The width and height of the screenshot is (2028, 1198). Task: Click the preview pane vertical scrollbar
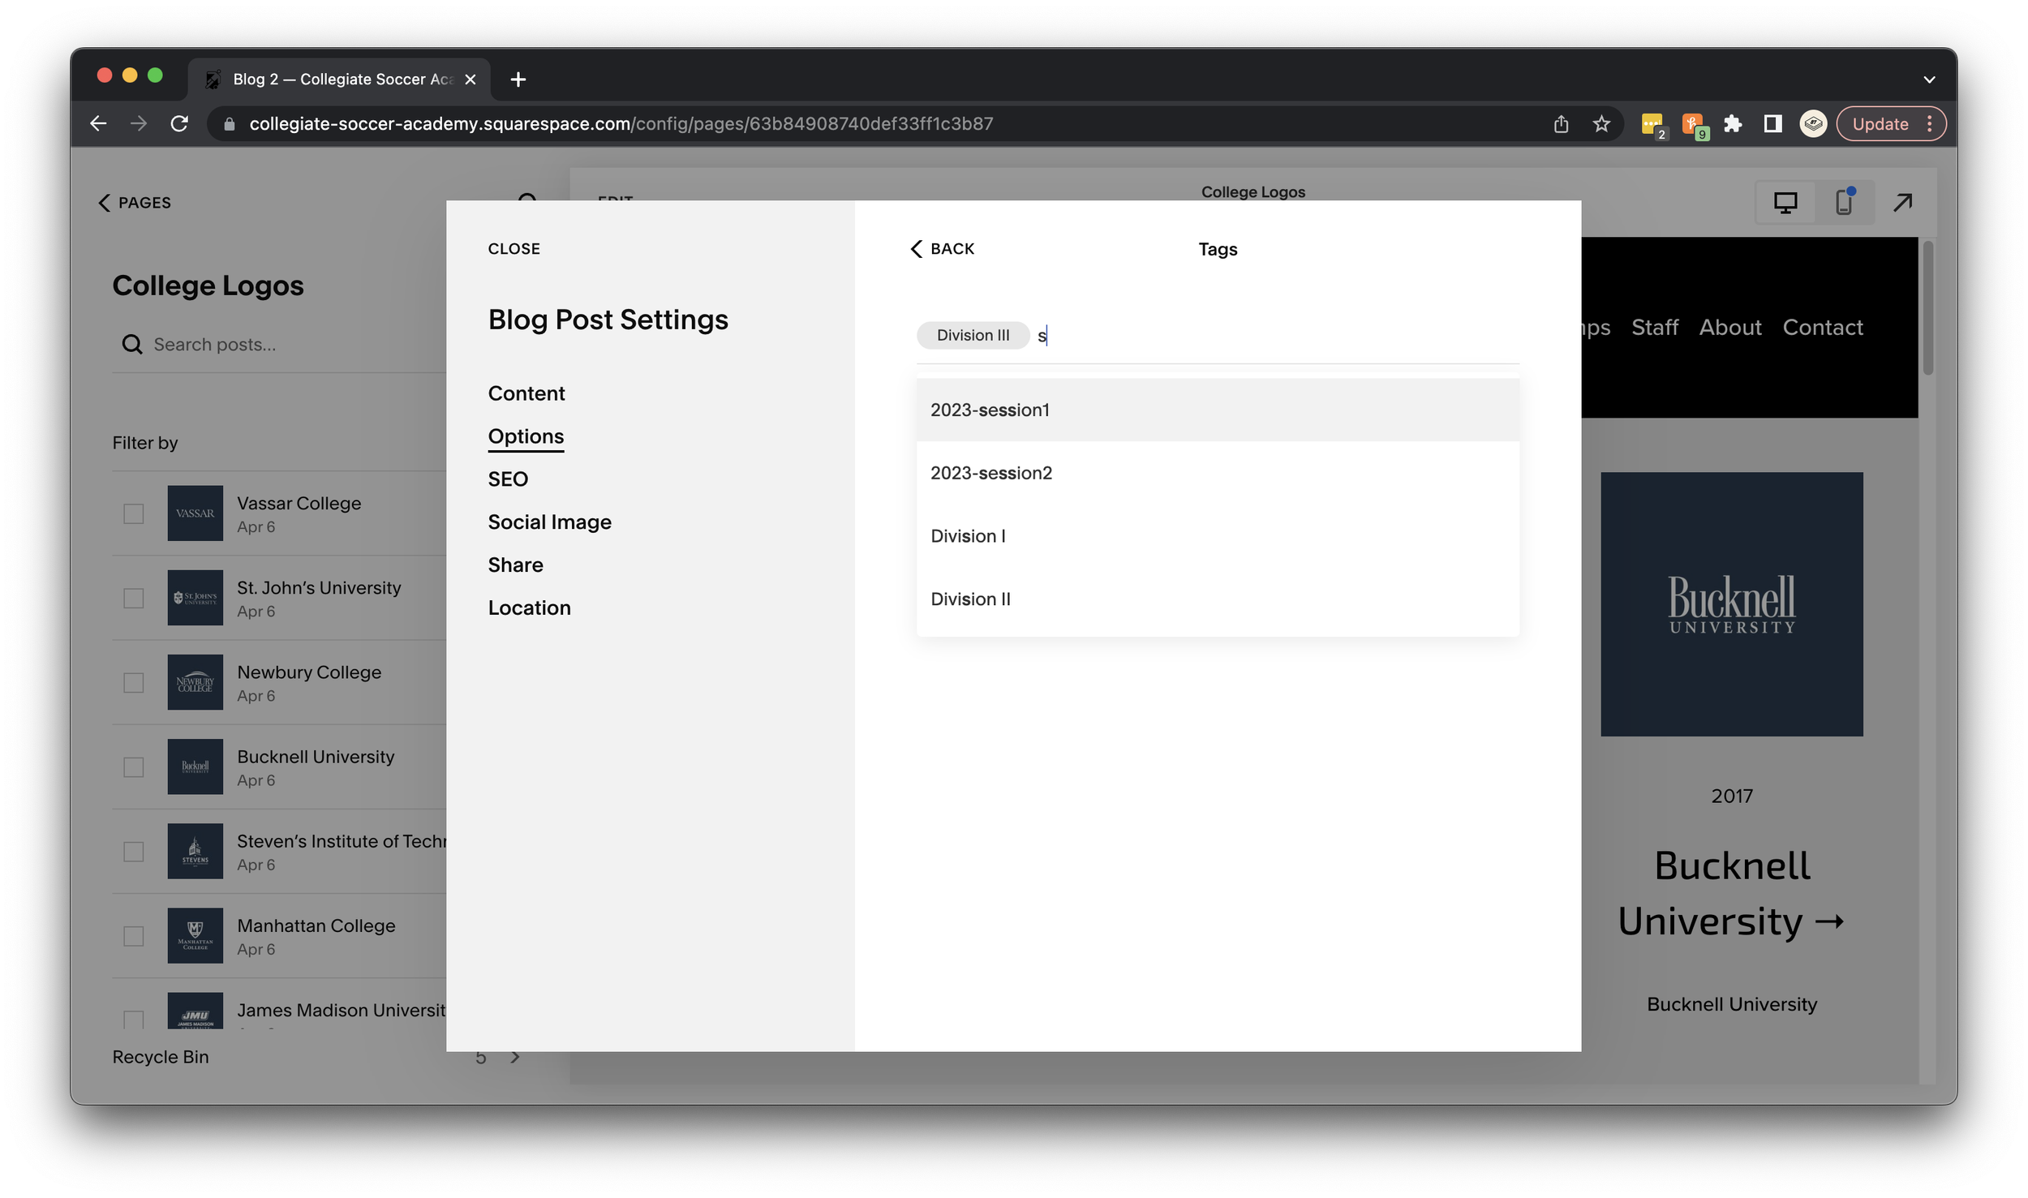pos(1927,308)
